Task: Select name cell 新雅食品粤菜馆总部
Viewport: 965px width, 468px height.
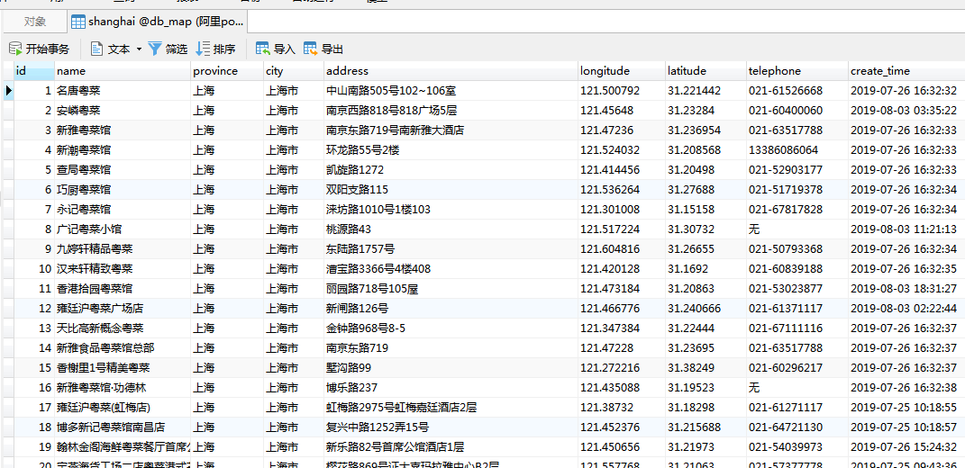Action: click(123, 348)
